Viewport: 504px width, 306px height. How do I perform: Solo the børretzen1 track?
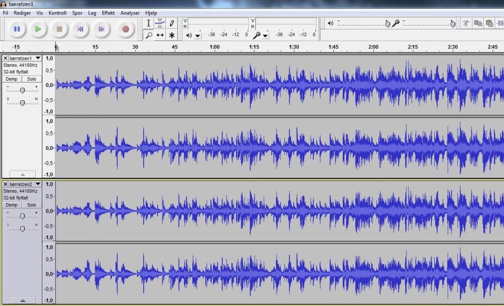click(x=32, y=79)
